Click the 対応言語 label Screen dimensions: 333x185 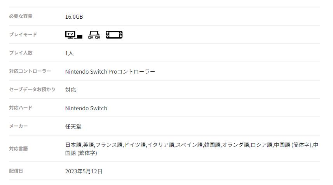[18, 149]
